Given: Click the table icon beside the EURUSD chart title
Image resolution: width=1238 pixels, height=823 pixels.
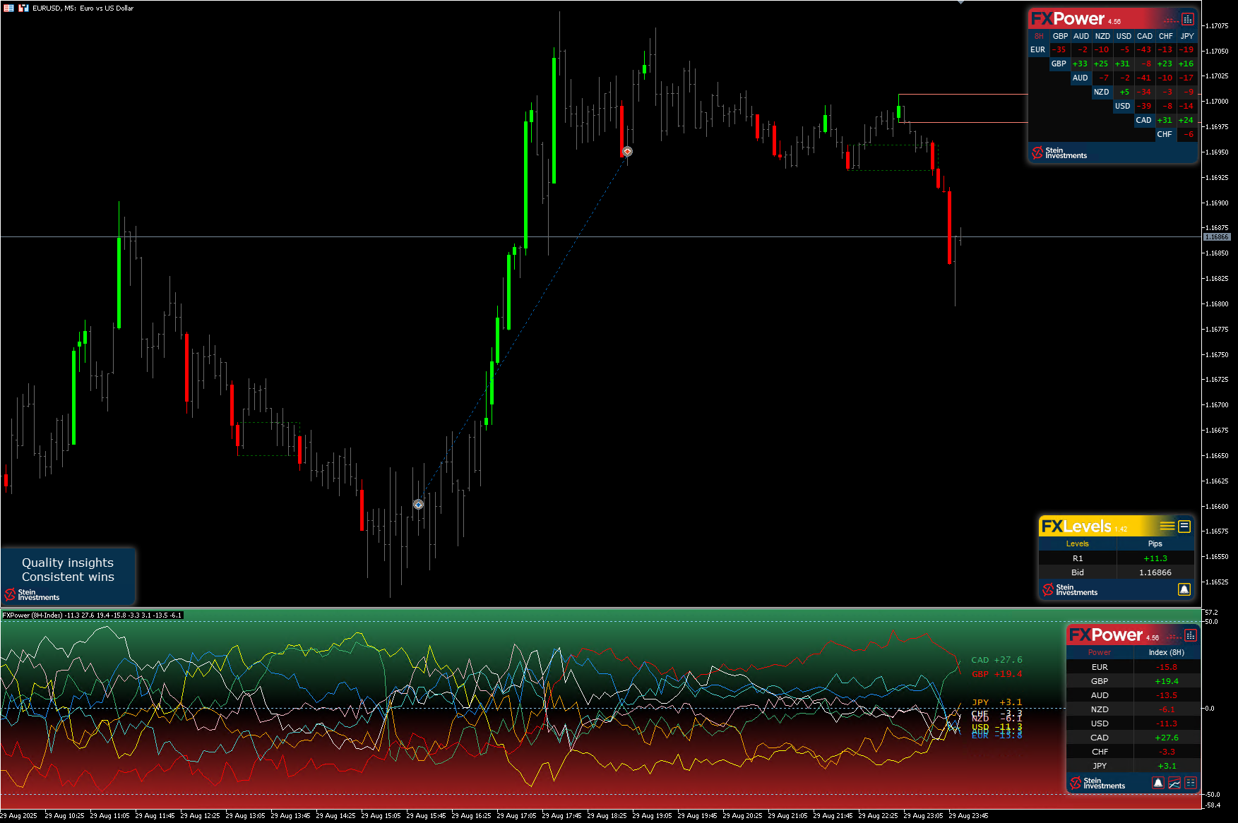Looking at the screenshot, I should [x=9, y=8].
